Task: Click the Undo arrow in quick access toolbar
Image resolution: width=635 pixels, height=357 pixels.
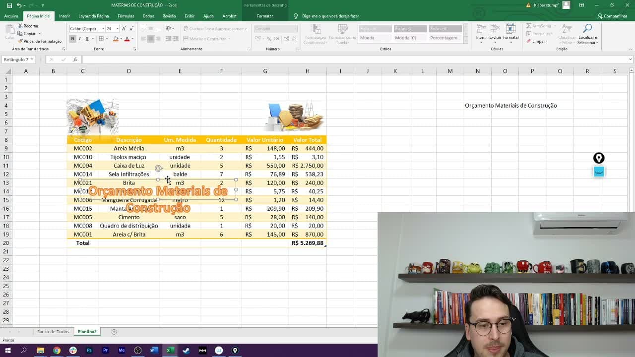Action: click(x=19, y=5)
